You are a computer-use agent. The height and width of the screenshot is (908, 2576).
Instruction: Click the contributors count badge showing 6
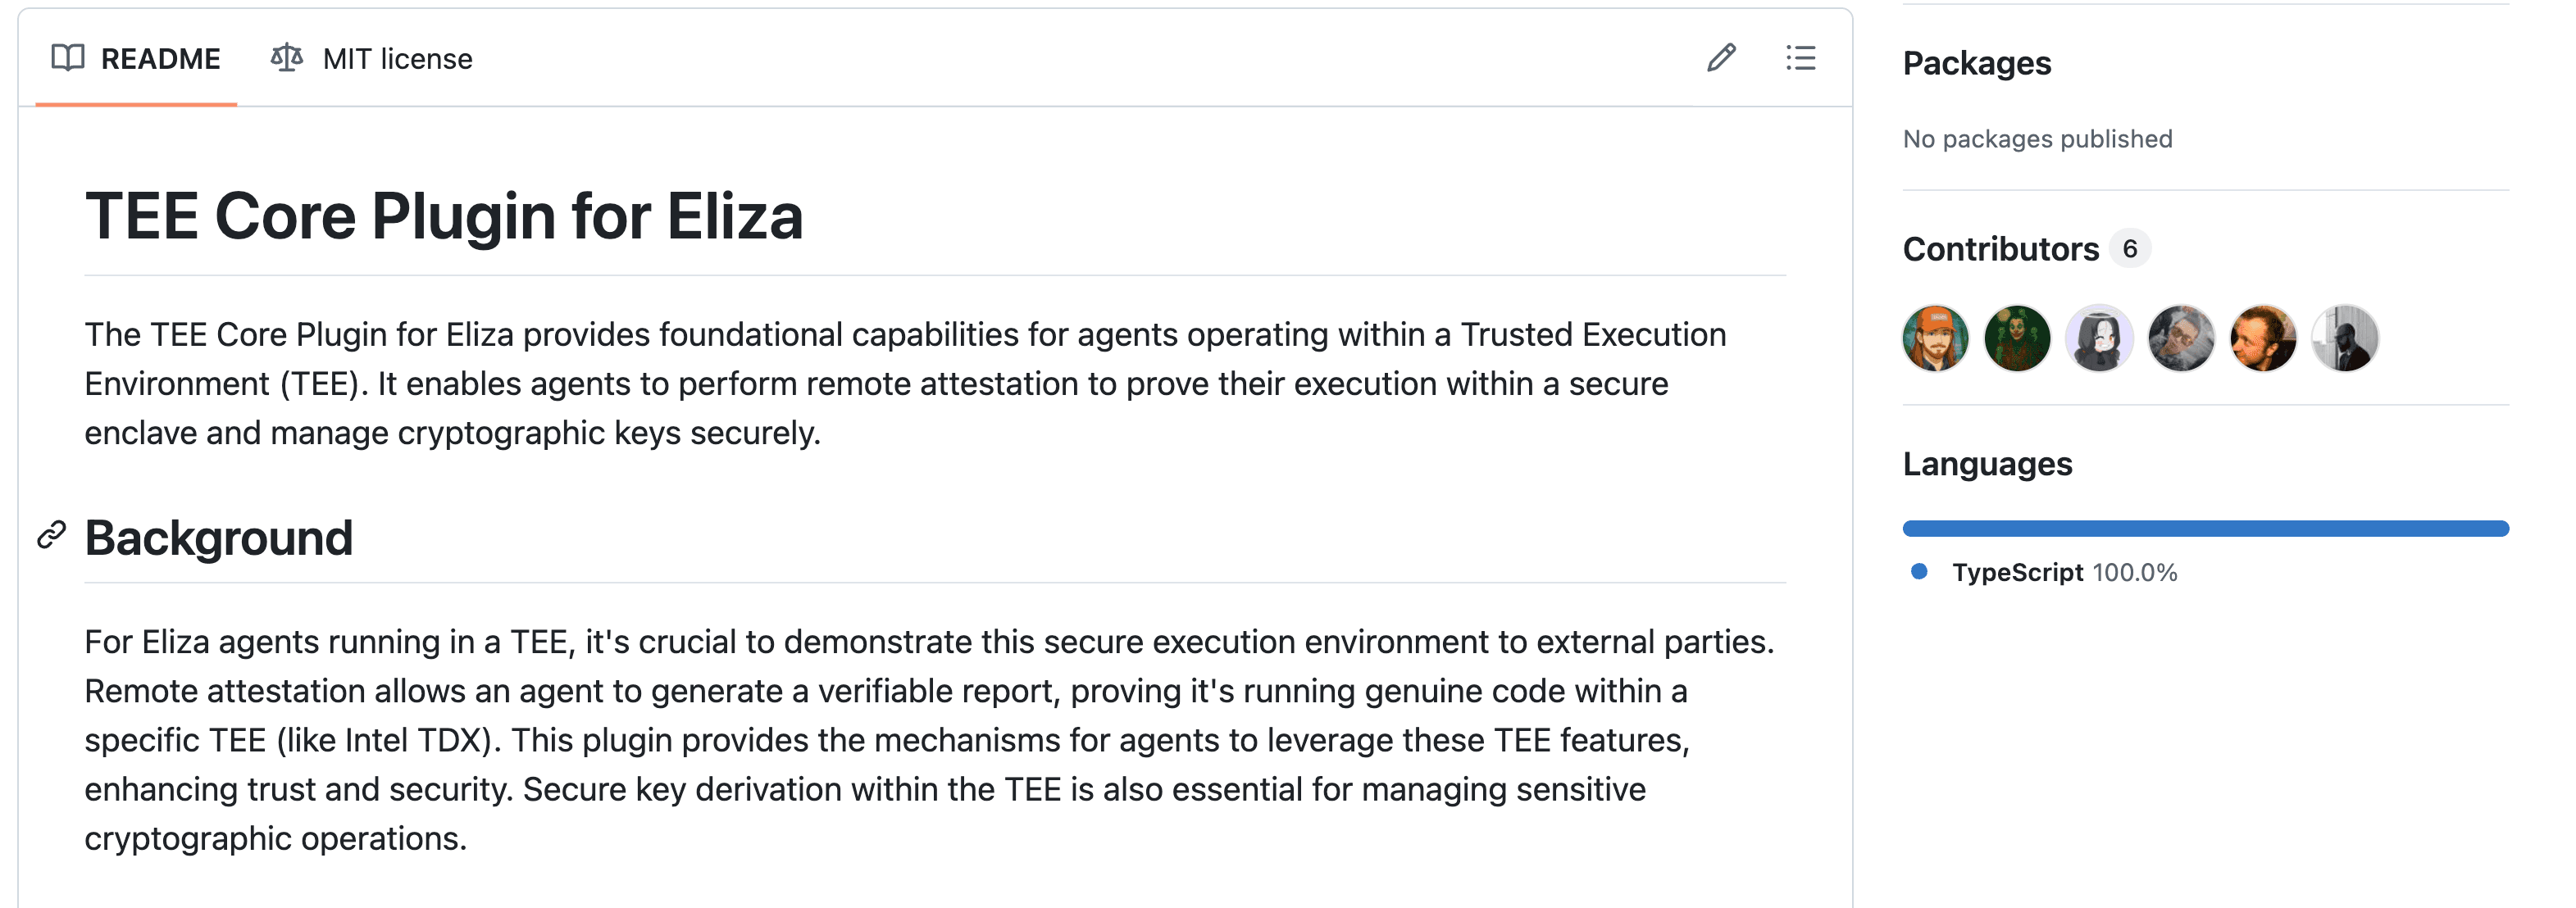tap(2130, 248)
